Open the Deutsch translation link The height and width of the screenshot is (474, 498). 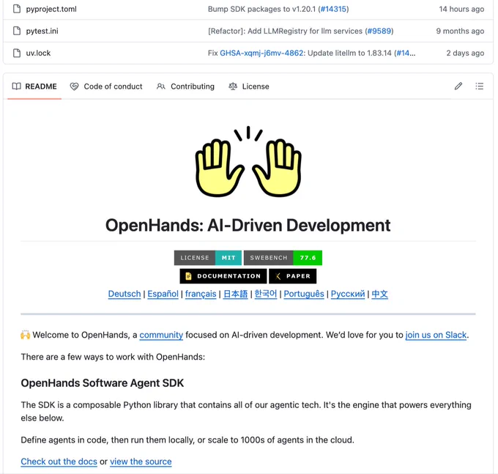(124, 294)
